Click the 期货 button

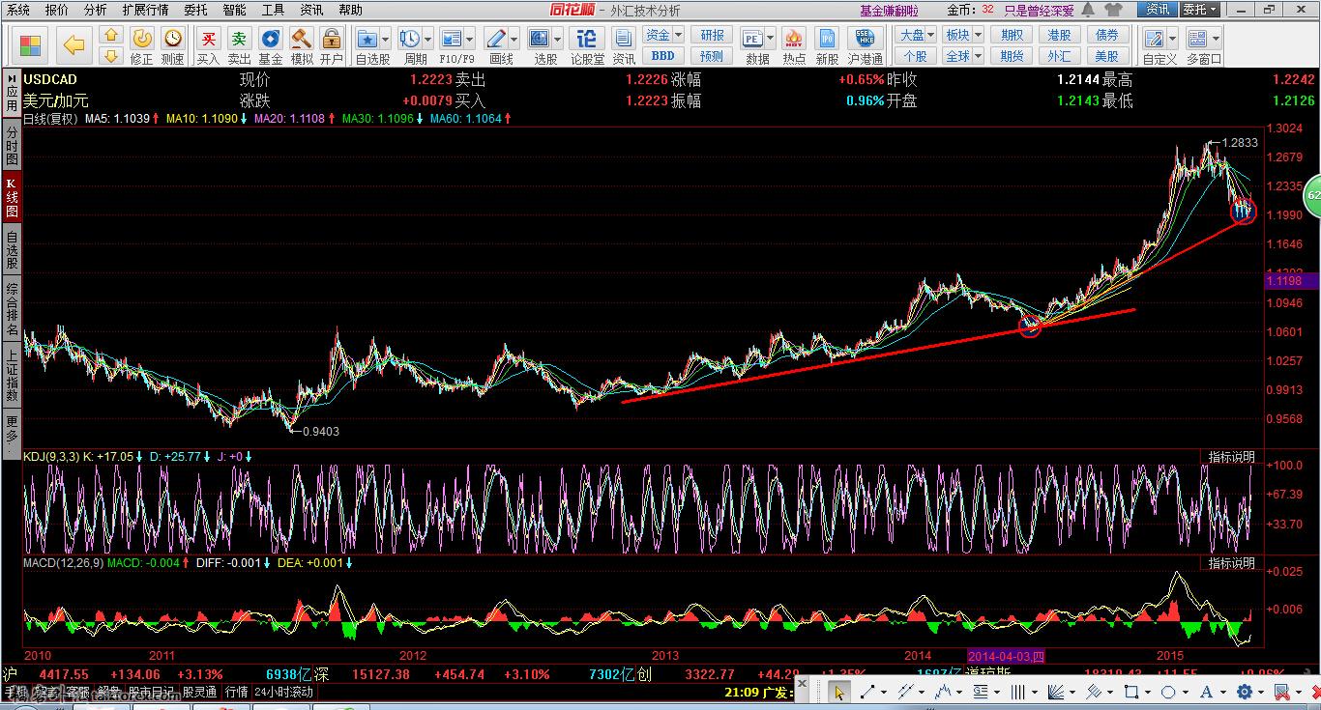tap(1012, 56)
